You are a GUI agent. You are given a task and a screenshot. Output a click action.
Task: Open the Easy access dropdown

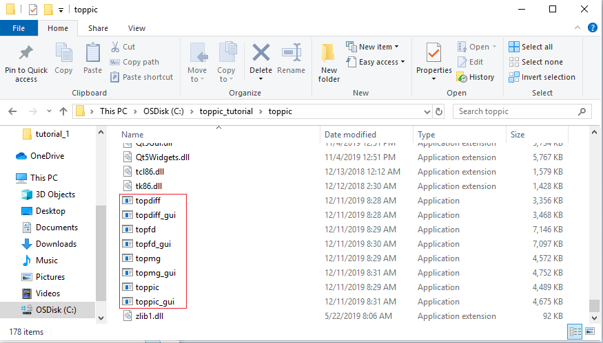tap(376, 62)
